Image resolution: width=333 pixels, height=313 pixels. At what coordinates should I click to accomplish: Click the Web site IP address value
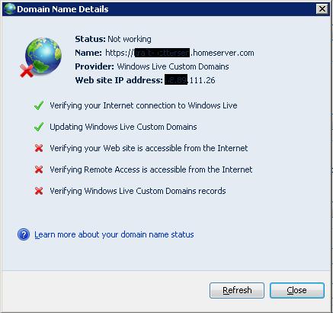[x=190, y=80]
